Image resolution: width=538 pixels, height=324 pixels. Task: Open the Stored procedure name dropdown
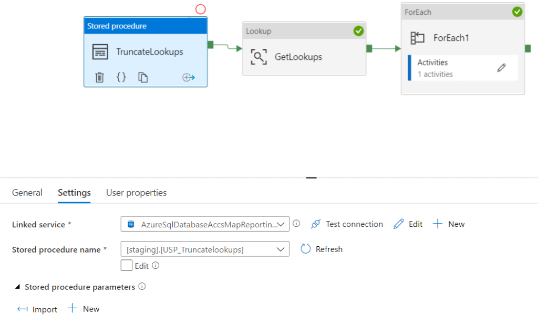click(281, 249)
